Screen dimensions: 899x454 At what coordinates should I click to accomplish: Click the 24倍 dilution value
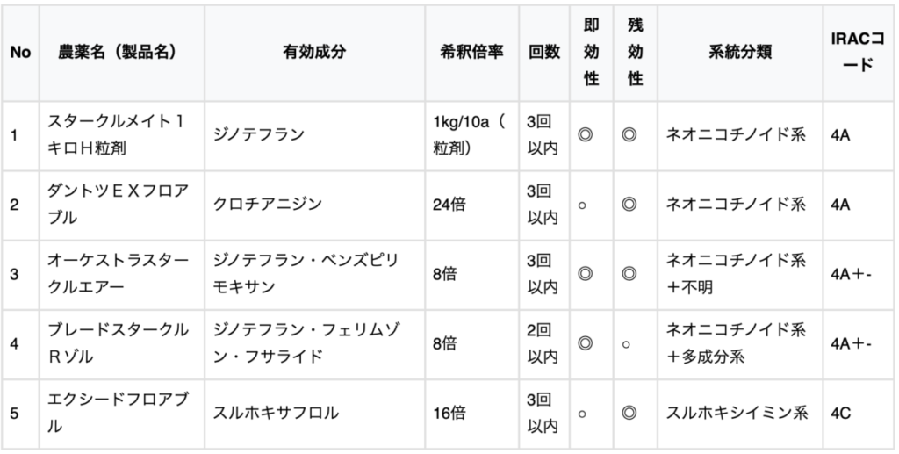click(x=449, y=205)
